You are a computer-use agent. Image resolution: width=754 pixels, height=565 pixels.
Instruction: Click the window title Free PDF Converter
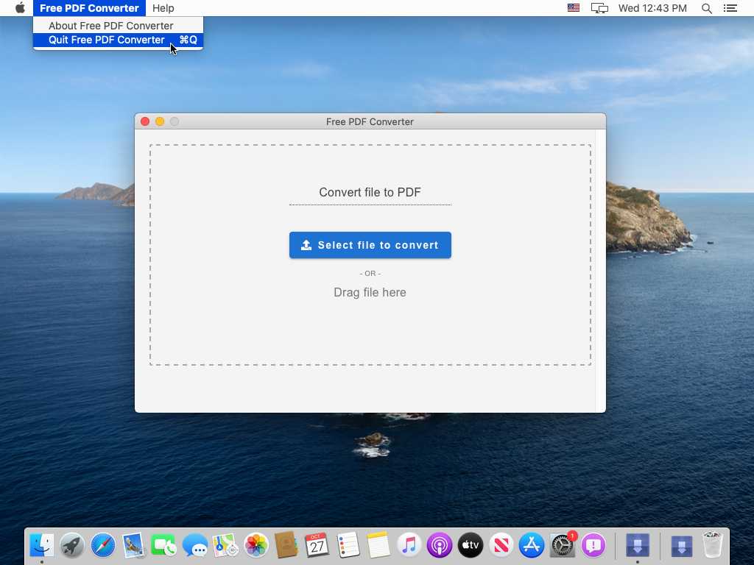click(x=370, y=121)
